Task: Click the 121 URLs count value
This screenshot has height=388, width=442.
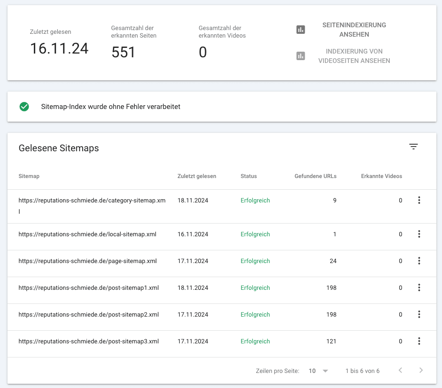Action: [331, 341]
